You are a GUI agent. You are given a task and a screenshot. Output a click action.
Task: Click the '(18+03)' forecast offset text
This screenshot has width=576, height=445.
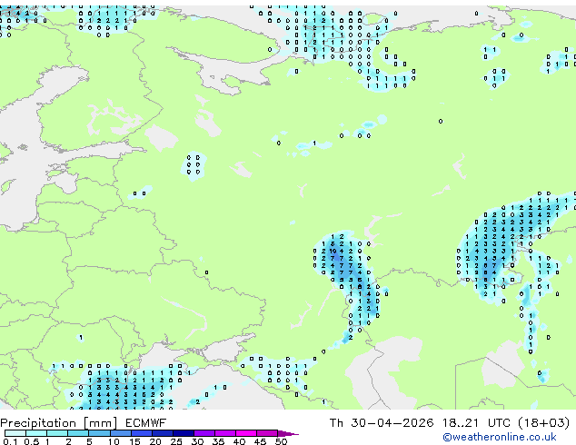click(543, 423)
